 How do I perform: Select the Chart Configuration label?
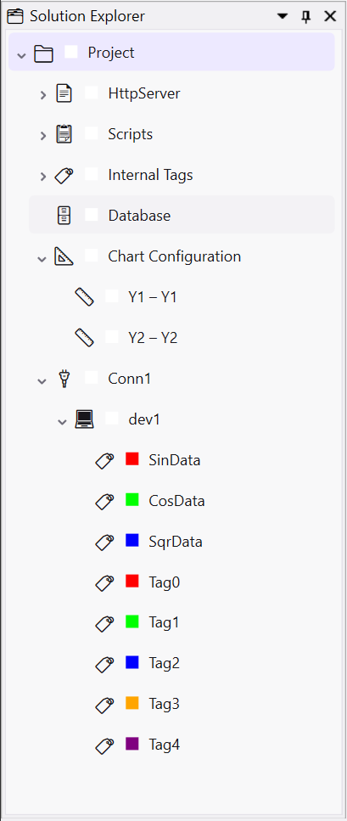coord(175,256)
